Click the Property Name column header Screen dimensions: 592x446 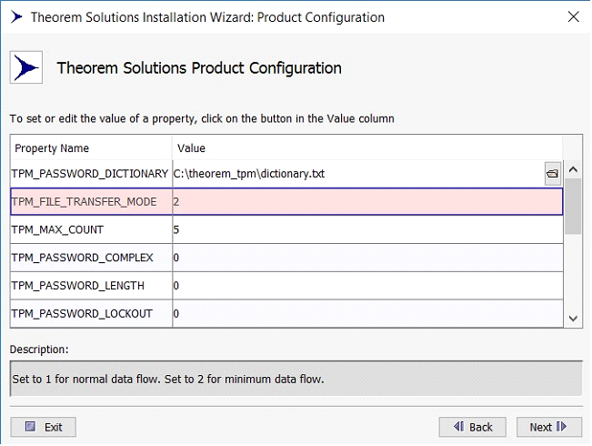coord(91,147)
